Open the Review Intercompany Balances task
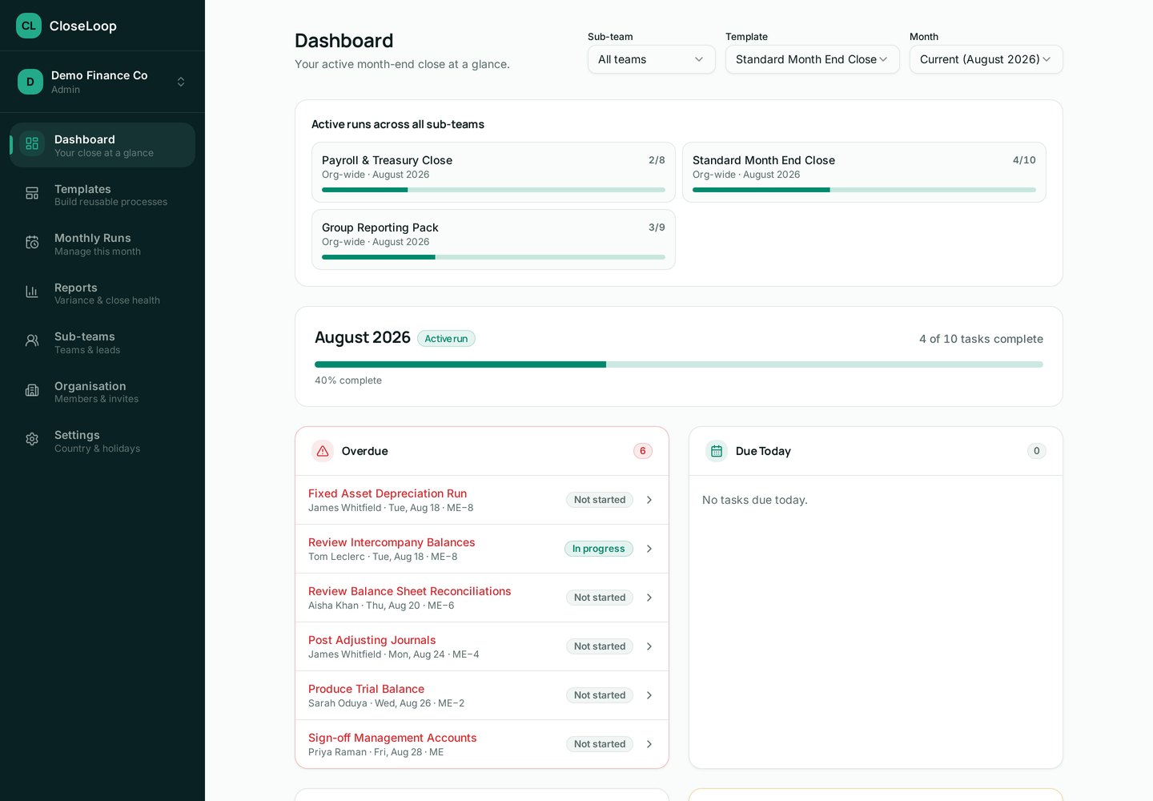The height and width of the screenshot is (801, 1153). click(x=482, y=549)
